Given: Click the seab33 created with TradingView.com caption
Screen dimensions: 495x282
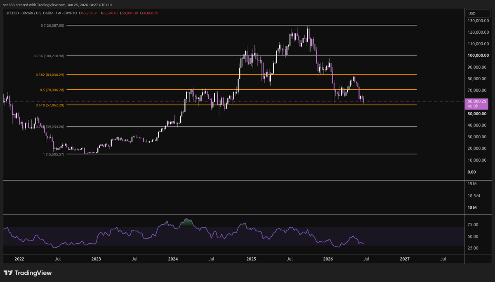Looking at the screenshot, I should [58, 5].
